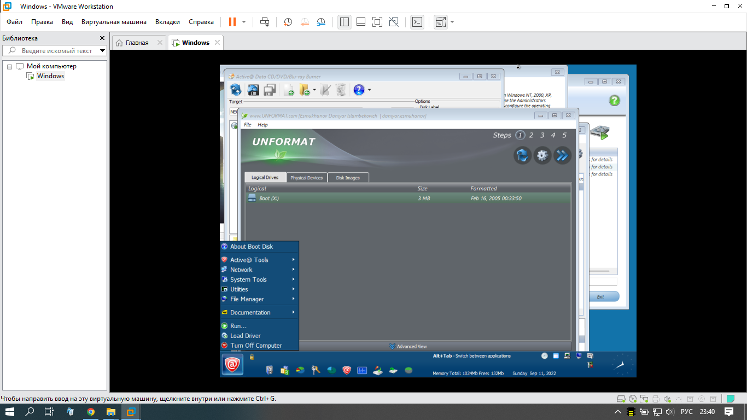Toggle the console view button in VMware
Screen dimensions: 747x420
click(x=417, y=22)
